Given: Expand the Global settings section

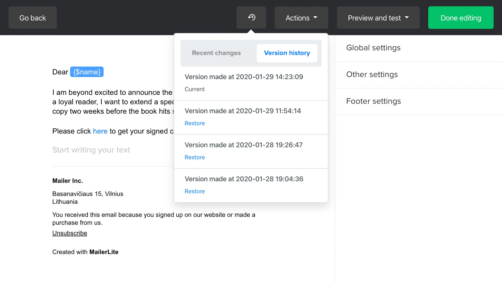Looking at the screenshot, I should [x=373, y=48].
